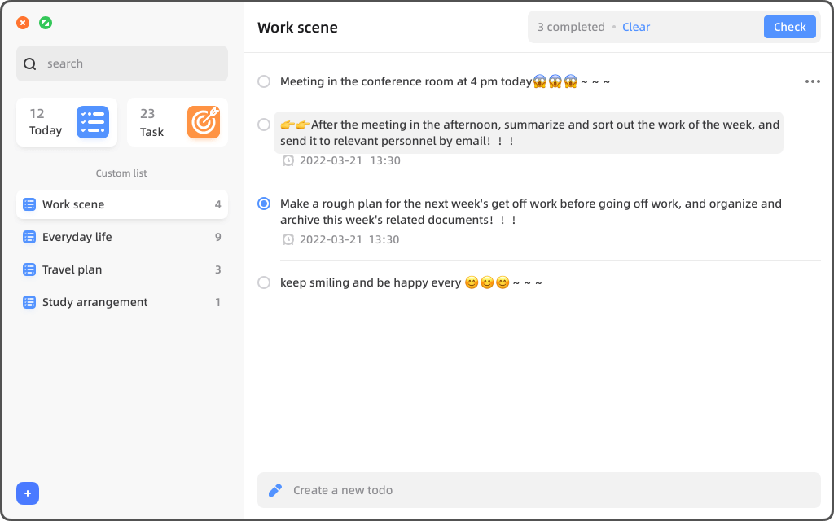Tick the keep smiling todo circle
Screen dimensions: 834x521
[x=264, y=282]
